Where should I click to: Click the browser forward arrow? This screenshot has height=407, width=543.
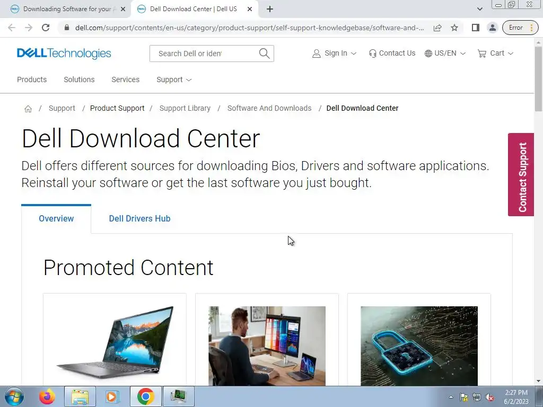(x=29, y=28)
